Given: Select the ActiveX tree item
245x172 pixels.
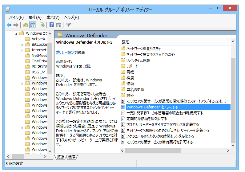Looking at the screenshot, I should (36, 39).
